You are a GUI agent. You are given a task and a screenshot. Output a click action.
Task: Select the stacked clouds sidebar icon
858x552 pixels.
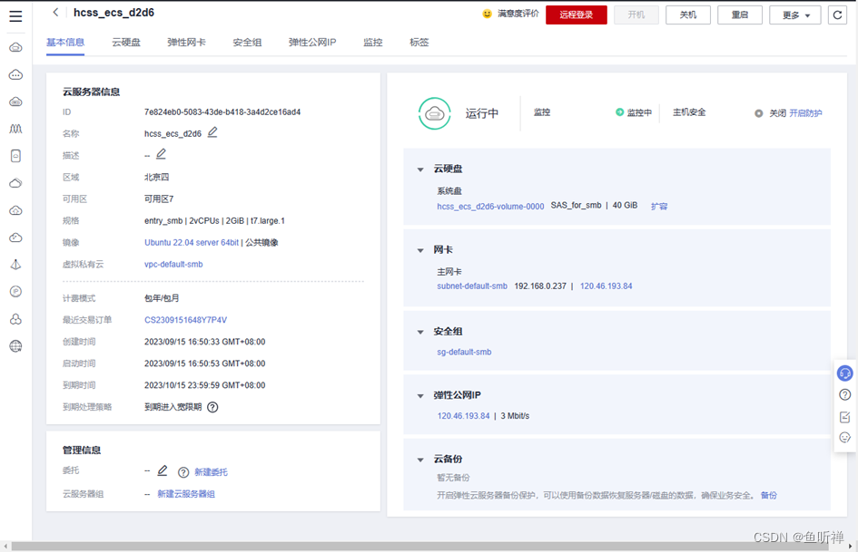click(x=15, y=183)
